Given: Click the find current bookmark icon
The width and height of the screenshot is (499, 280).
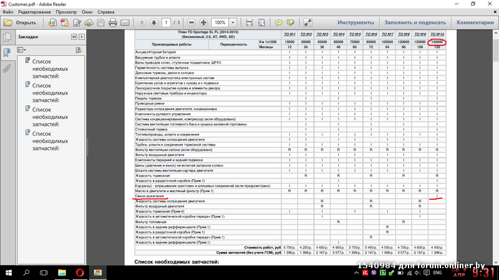Looking at the screenshot, I should 79,50.
